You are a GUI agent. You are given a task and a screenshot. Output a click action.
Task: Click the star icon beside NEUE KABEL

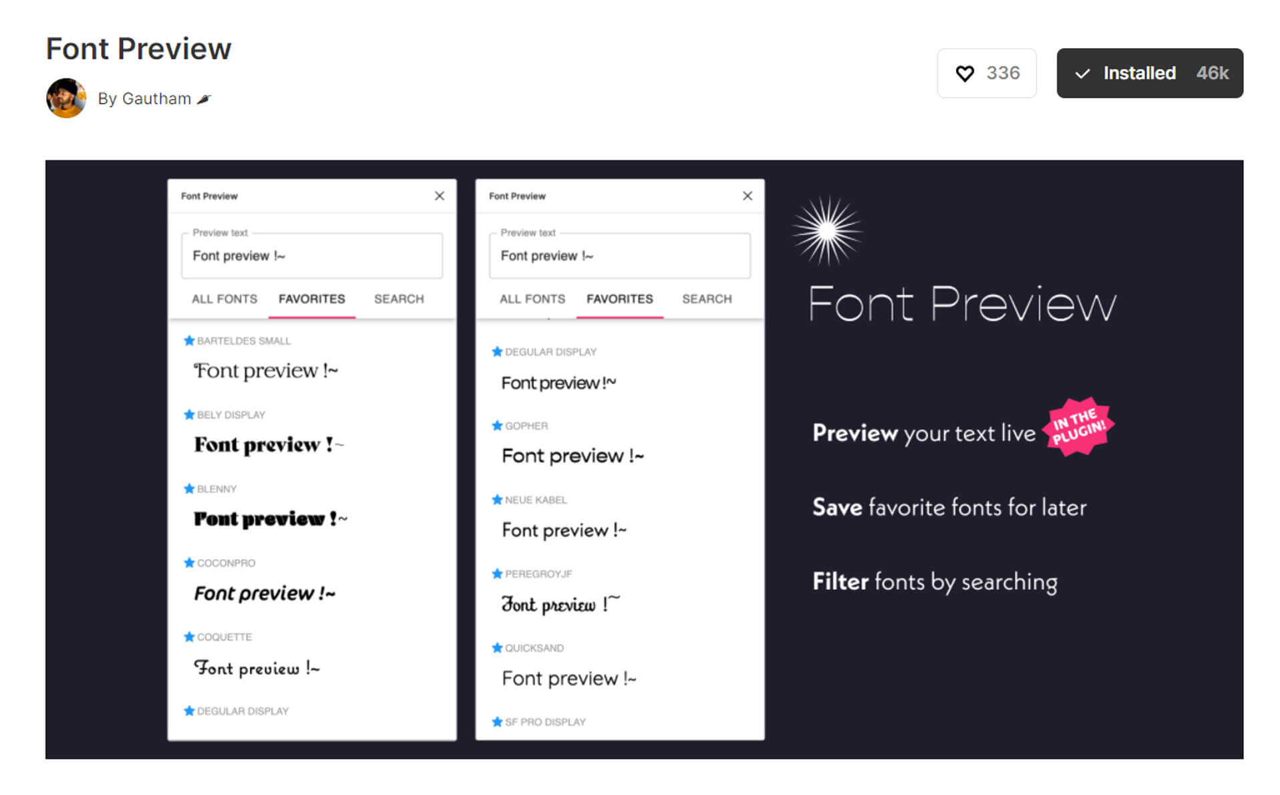pos(496,500)
